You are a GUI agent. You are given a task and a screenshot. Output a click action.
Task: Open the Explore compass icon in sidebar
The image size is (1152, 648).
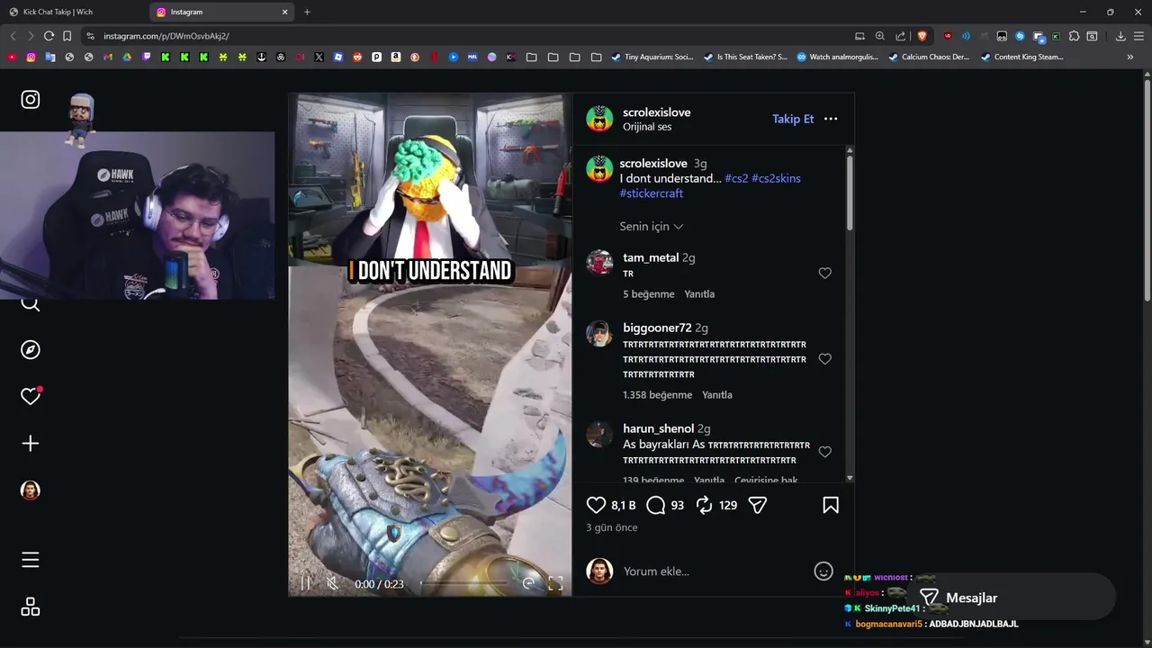[31, 350]
